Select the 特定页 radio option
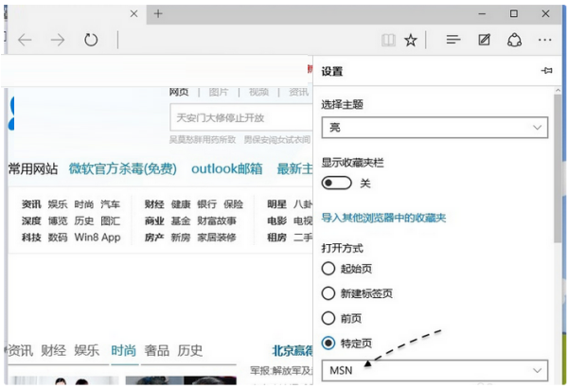This screenshot has width=568, height=388. tap(329, 343)
